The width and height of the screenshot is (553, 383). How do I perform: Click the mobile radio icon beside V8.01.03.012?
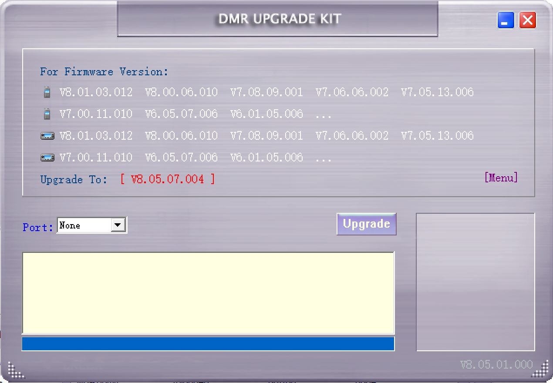coord(47,136)
